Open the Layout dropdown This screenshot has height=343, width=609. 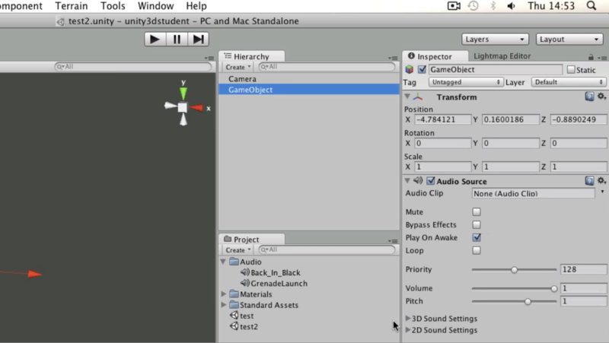click(569, 40)
